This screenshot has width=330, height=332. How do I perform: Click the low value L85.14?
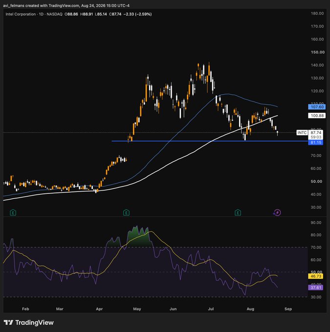pyautogui.click(x=101, y=14)
